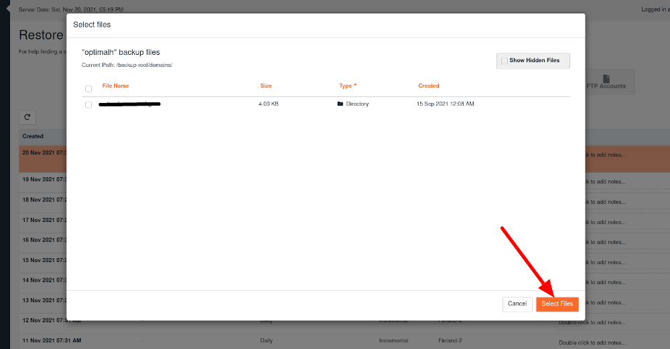Sort the file list by File Name
Viewport: 670px width, 349px height.
pos(115,86)
